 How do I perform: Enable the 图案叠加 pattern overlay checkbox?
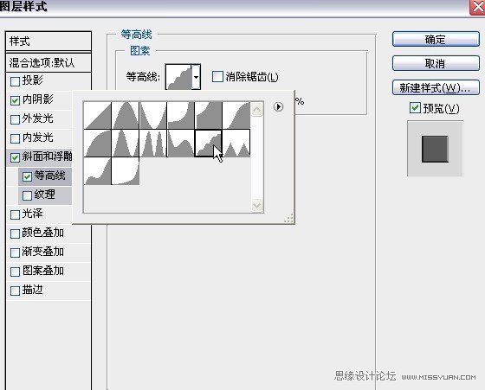pyautogui.click(x=15, y=272)
